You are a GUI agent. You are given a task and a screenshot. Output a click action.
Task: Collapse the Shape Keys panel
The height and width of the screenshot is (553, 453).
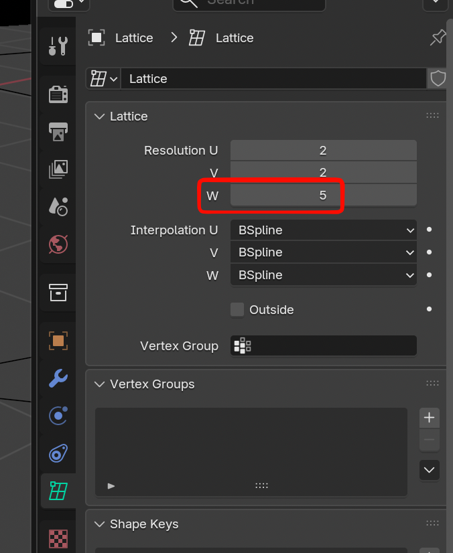pos(101,524)
